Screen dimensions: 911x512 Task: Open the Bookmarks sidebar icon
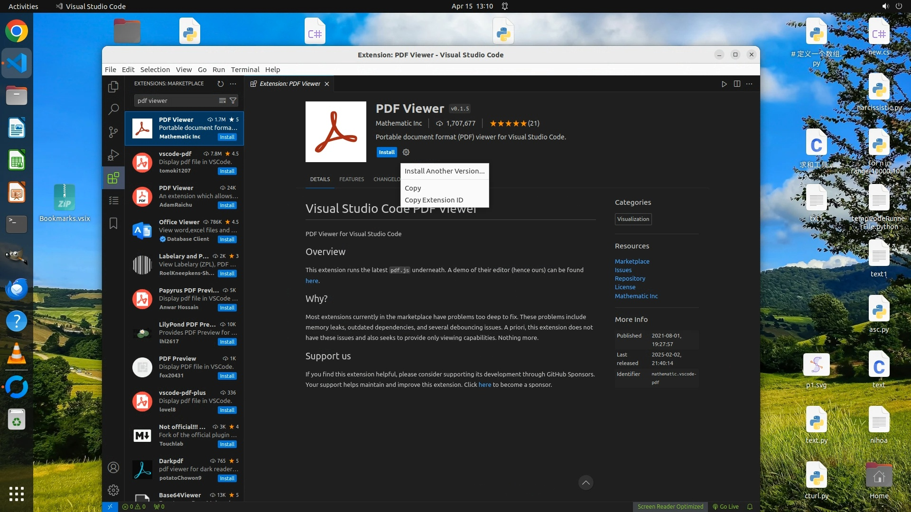click(x=113, y=223)
